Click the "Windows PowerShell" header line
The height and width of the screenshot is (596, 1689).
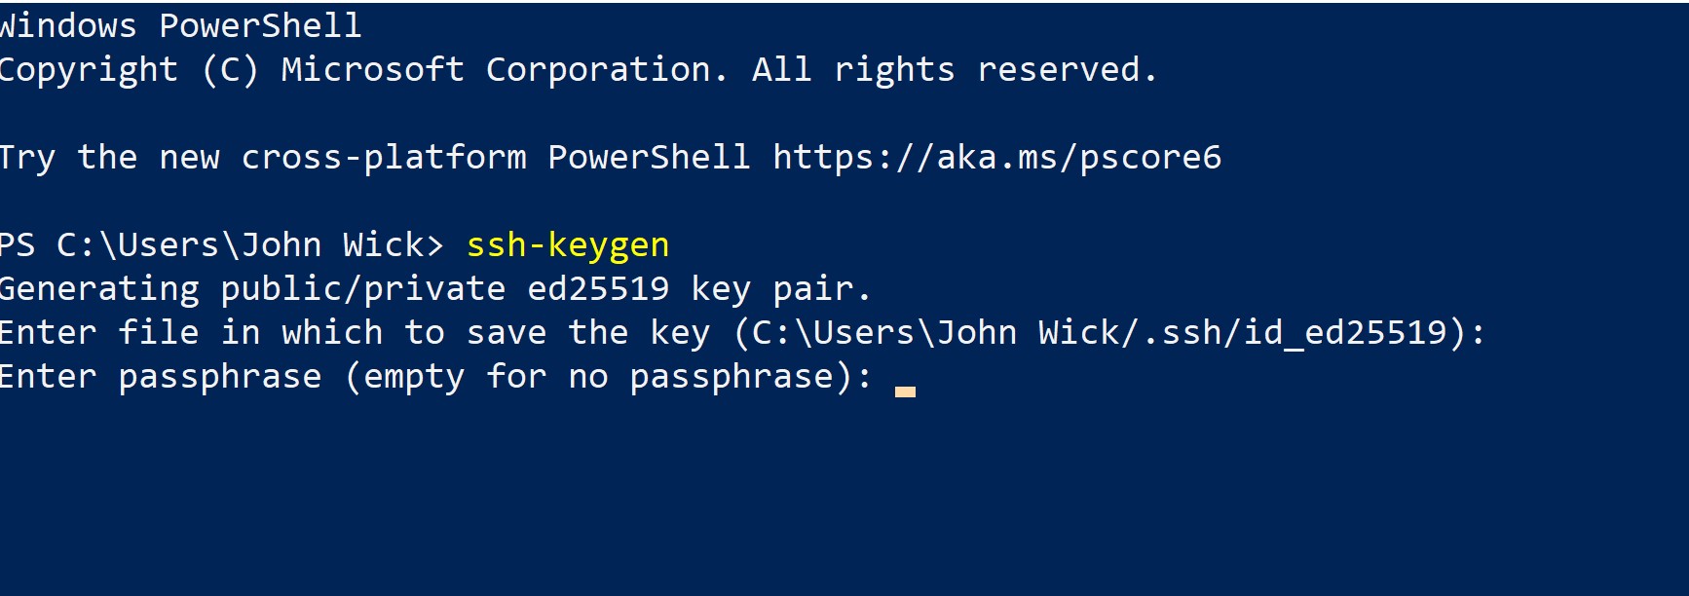point(180,26)
